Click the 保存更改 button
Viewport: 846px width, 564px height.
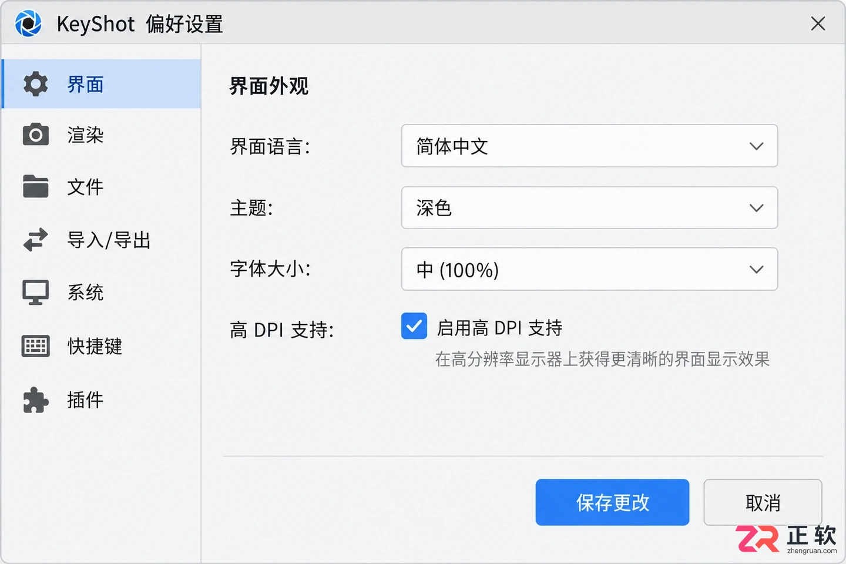[x=612, y=502]
